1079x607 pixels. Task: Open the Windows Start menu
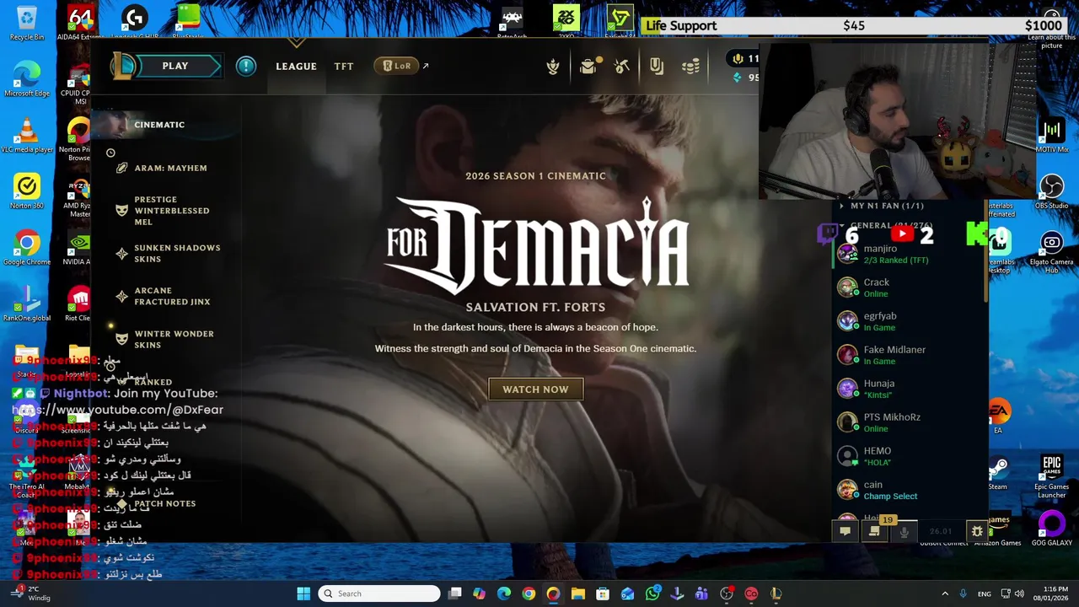click(303, 594)
